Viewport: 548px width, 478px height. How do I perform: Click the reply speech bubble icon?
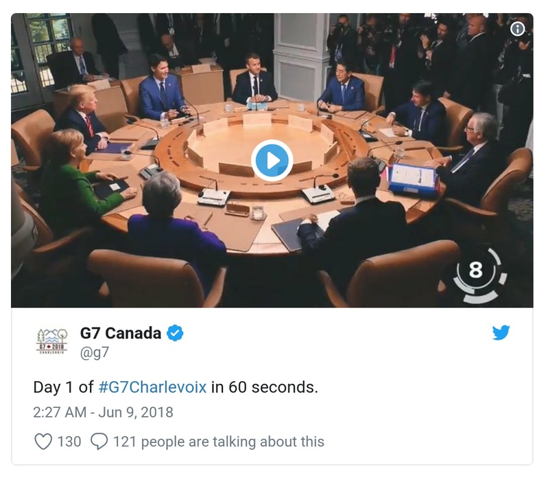[x=99, y=441]
